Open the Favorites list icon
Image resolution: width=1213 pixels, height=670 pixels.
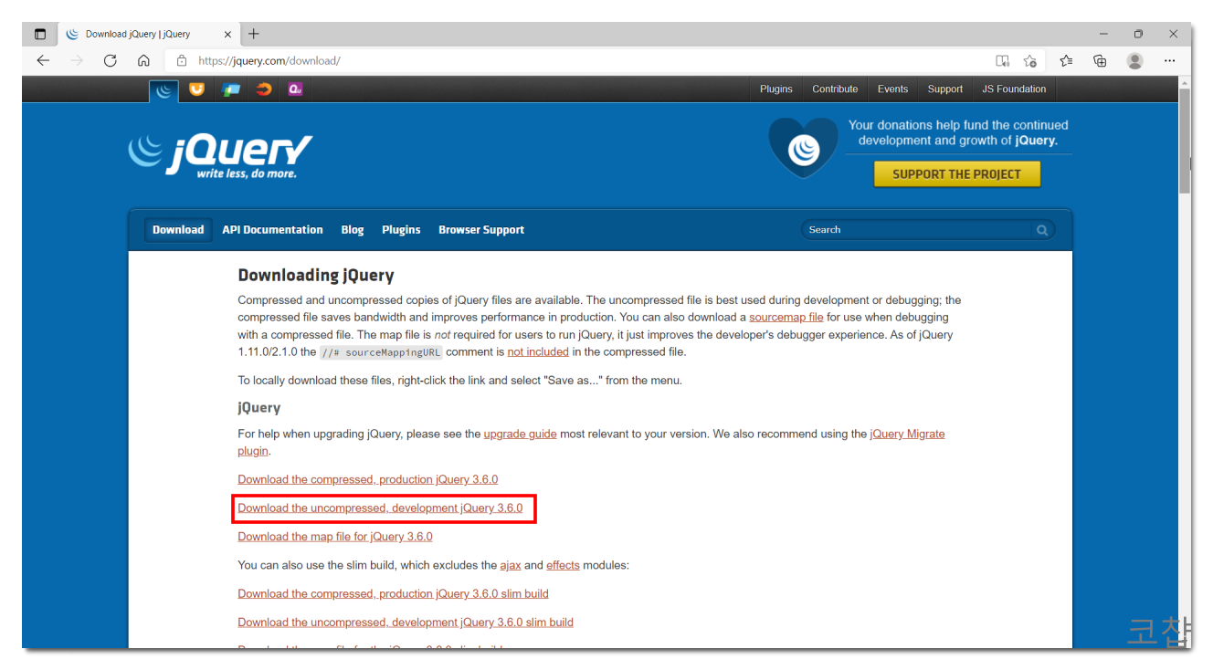tap(1066, 61)
